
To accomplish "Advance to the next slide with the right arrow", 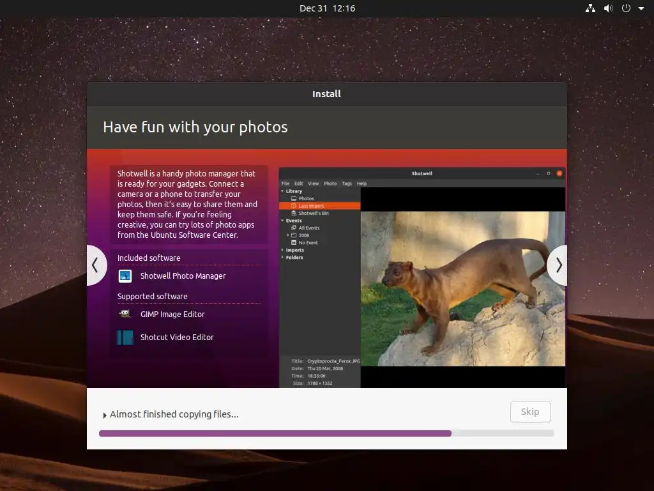I will coord(558,265).
